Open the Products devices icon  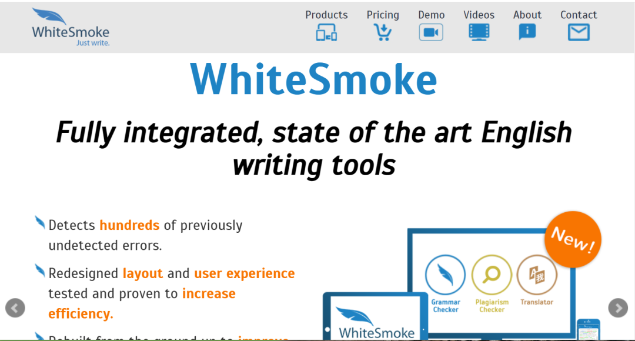tap(326, 32)
